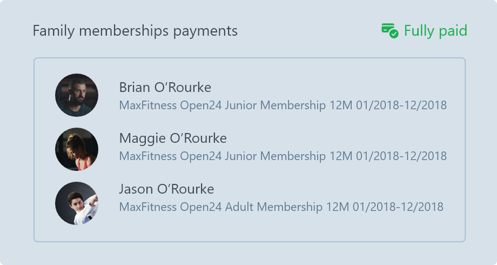Click the green checkmark badge on card icon

(x=394, y=34)
